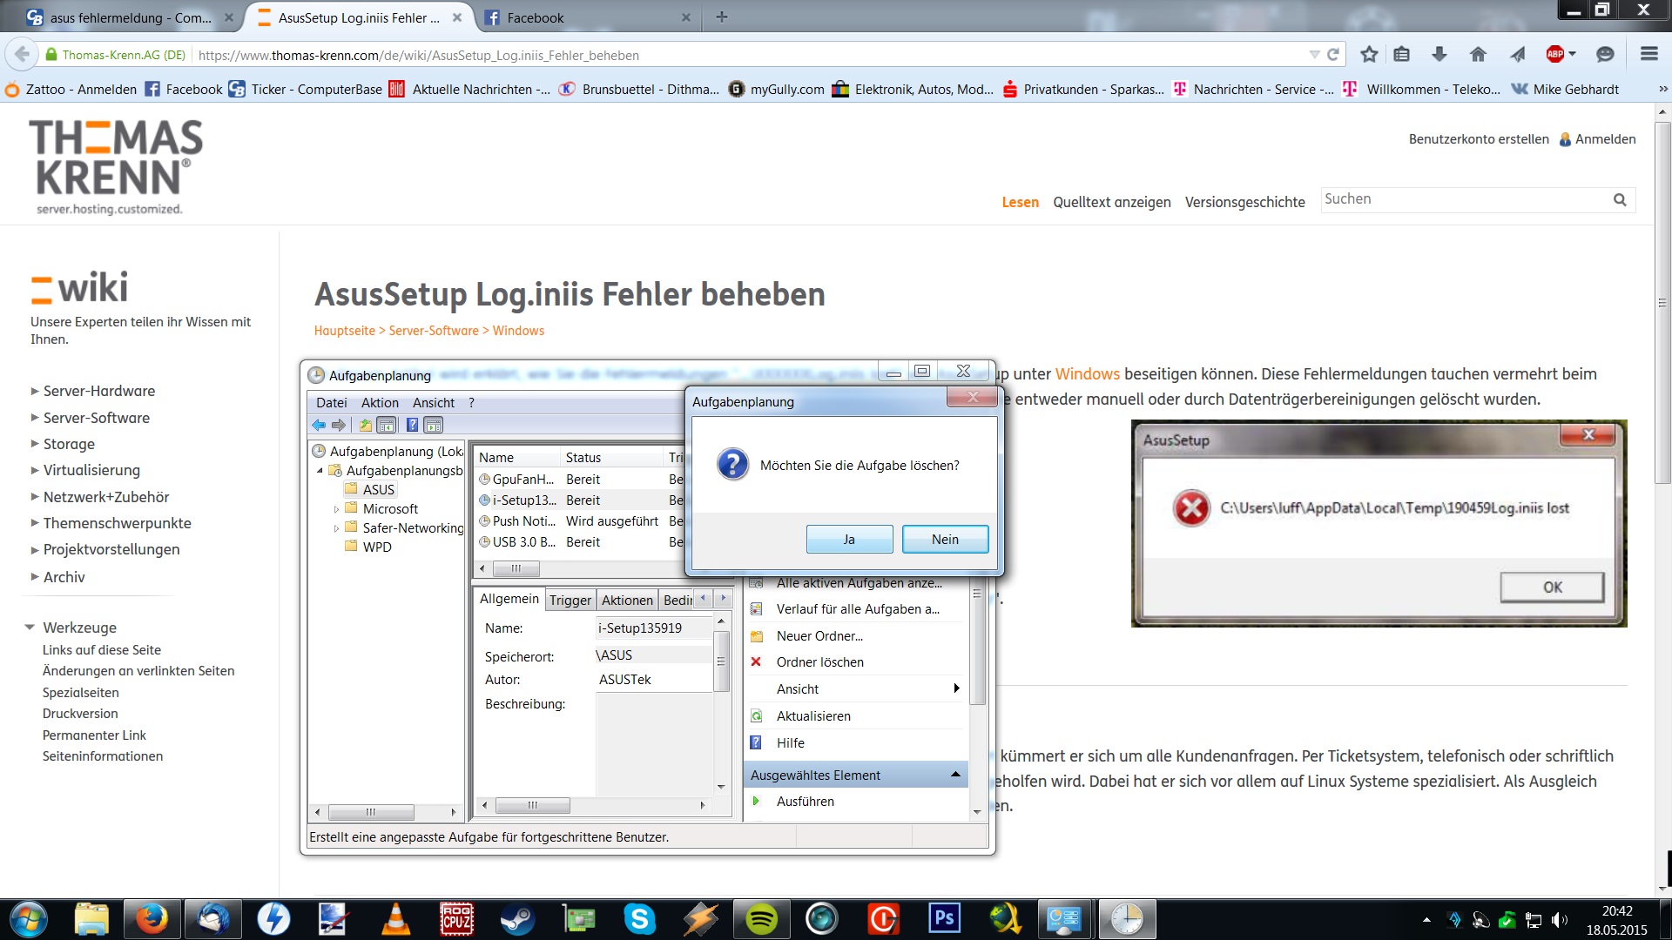Launch Photoshop from the taskbar
This screenshot has width=1672, height=940.
[x=945, y=919]
